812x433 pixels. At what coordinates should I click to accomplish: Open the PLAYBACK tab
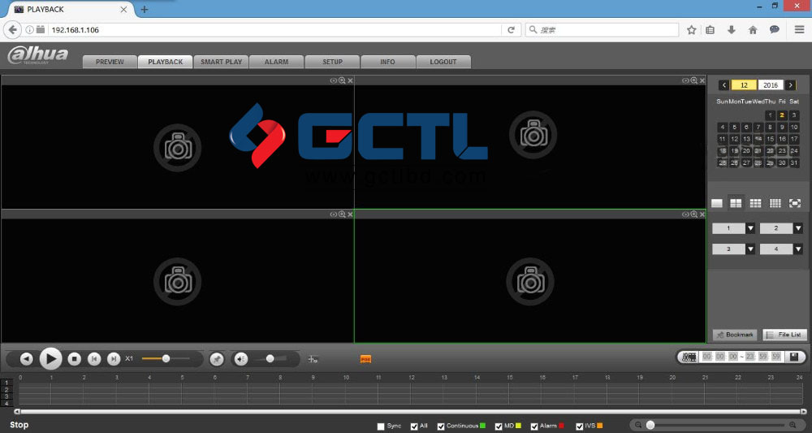point(165,62)
